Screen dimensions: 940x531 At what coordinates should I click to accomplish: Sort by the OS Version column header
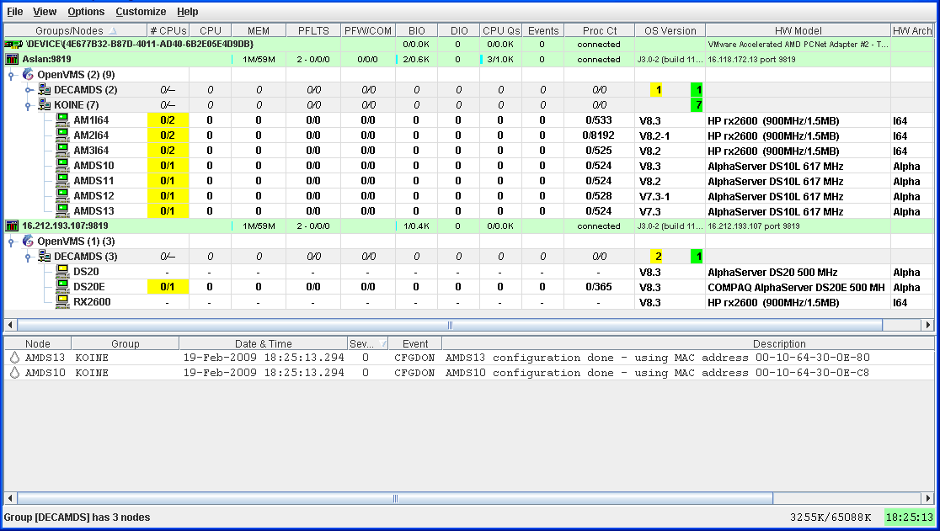(670, 30)
